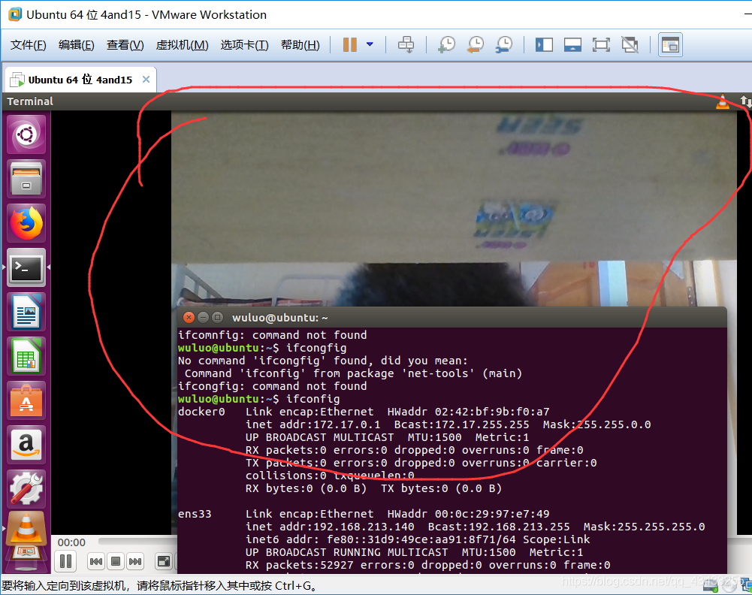Open Ubuntu dash search launcher
This screenshot has width=752, height=595.
click(x=26, y=134)
